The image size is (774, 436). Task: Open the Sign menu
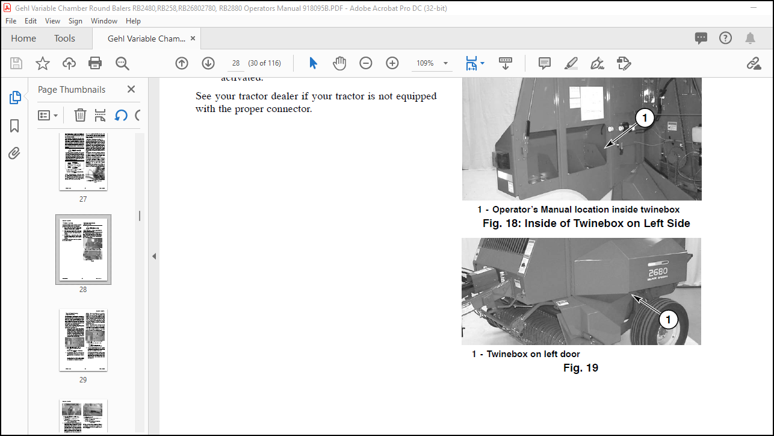[75, 20]
